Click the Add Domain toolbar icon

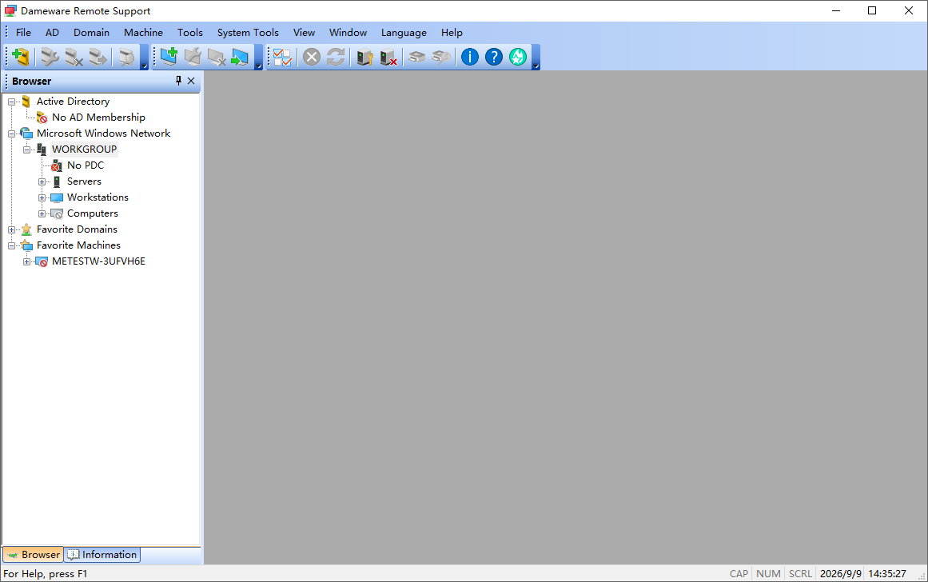22,57
